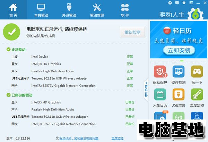The width and height of the screenshot is (208, 142).
Task: Switch to the 外设驱动 tab
Action: coord(69,10)
